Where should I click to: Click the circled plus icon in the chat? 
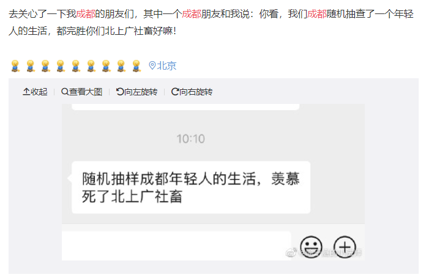pyautogui.click(x=345, y=247)
